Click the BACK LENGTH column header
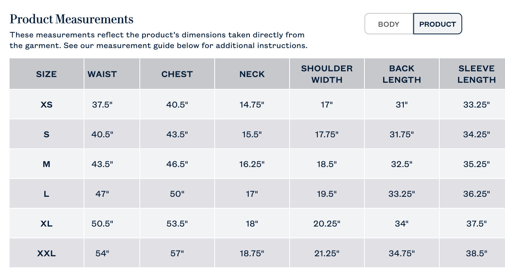 [401, 74]
